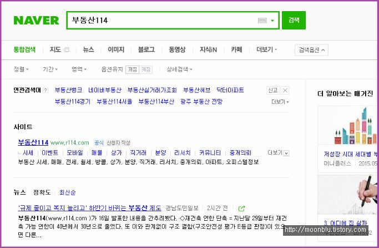The height and width of the screenshot is (248, 379).
Task: Open the 직거래 sublink
Action: [138, 153]
